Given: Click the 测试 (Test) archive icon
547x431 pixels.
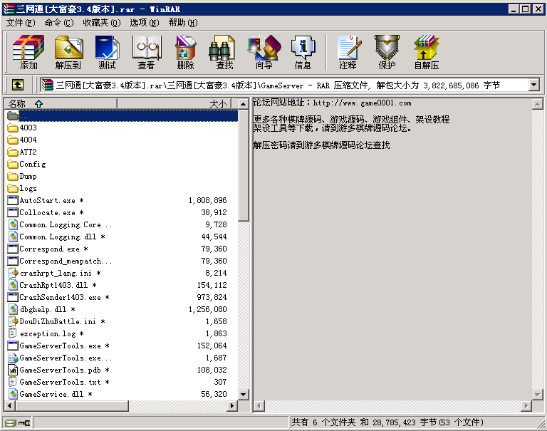Looking at the screenshot, I should point(107,52).
